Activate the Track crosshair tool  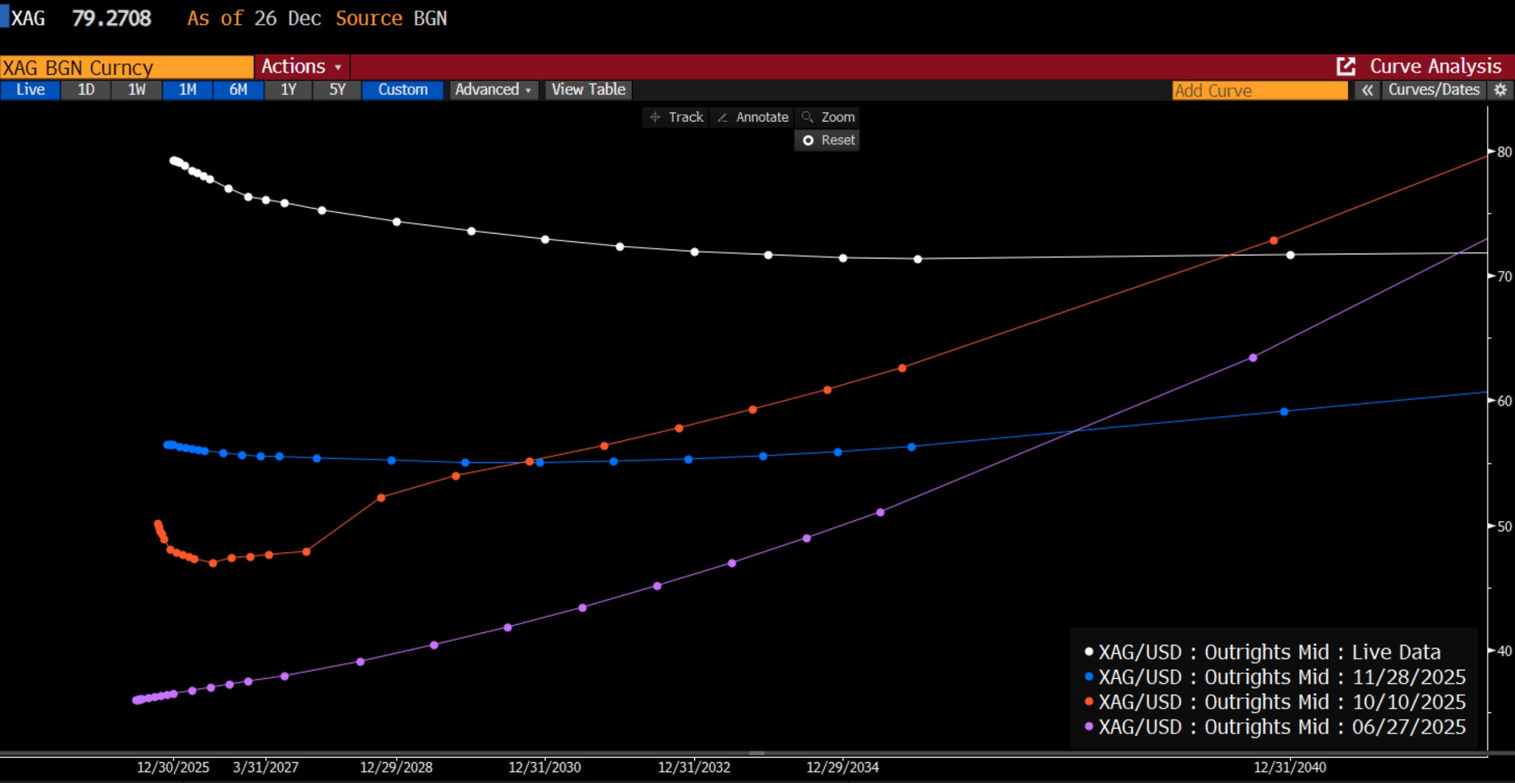pyautogui.click(x=676, y=117)
